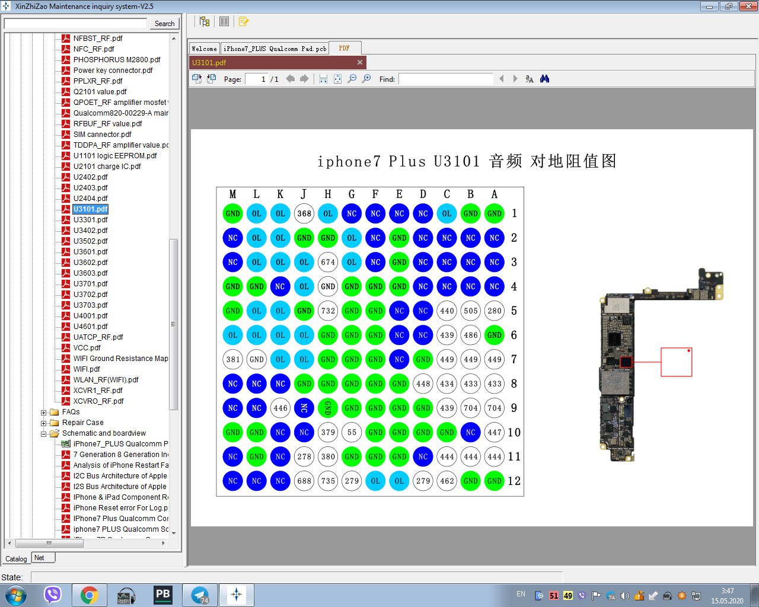Zoom out the PDF view
759x607 pixels.
[352, 79]
